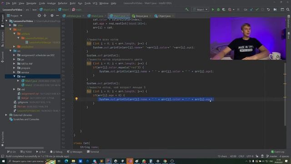Select Scratches and Consoles
291x164 pixels.
click(x=26, y=119)
